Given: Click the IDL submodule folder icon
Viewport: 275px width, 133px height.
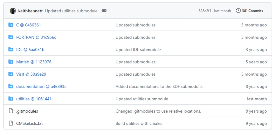Looking at the screenshot, I should 11,50.
